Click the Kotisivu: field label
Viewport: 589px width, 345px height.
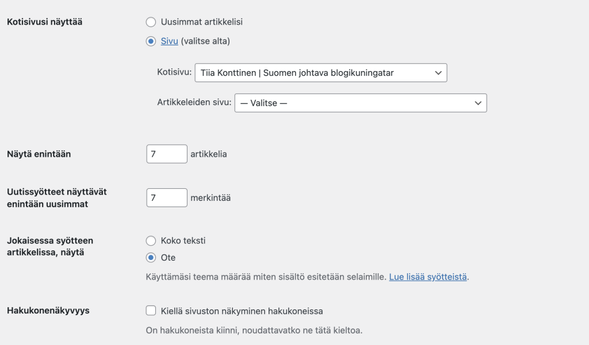pos(174,73)
